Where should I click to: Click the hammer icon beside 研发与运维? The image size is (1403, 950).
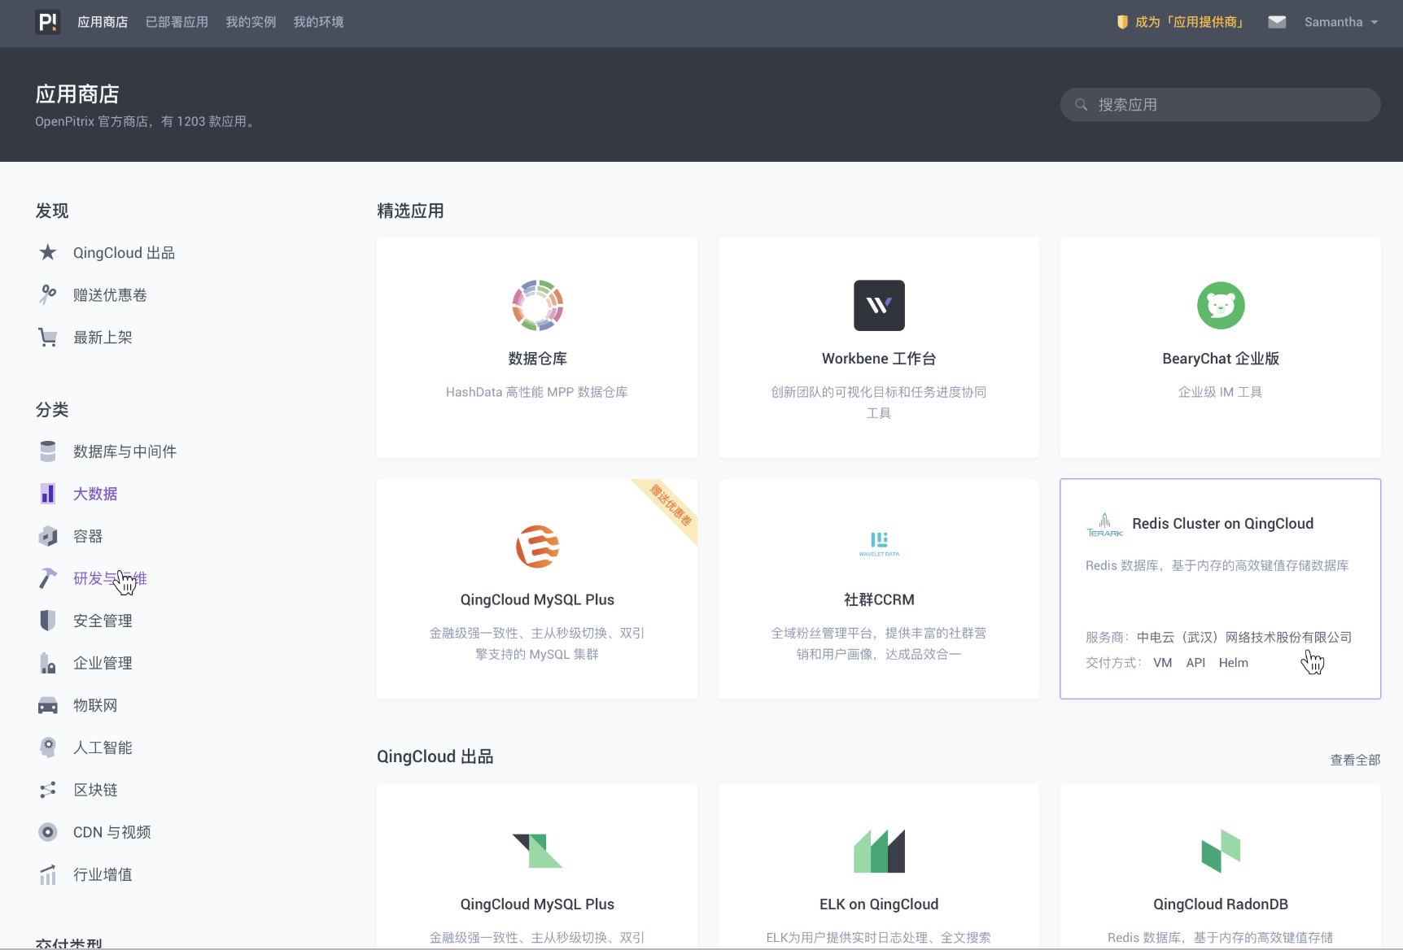(x=48, y=578)
